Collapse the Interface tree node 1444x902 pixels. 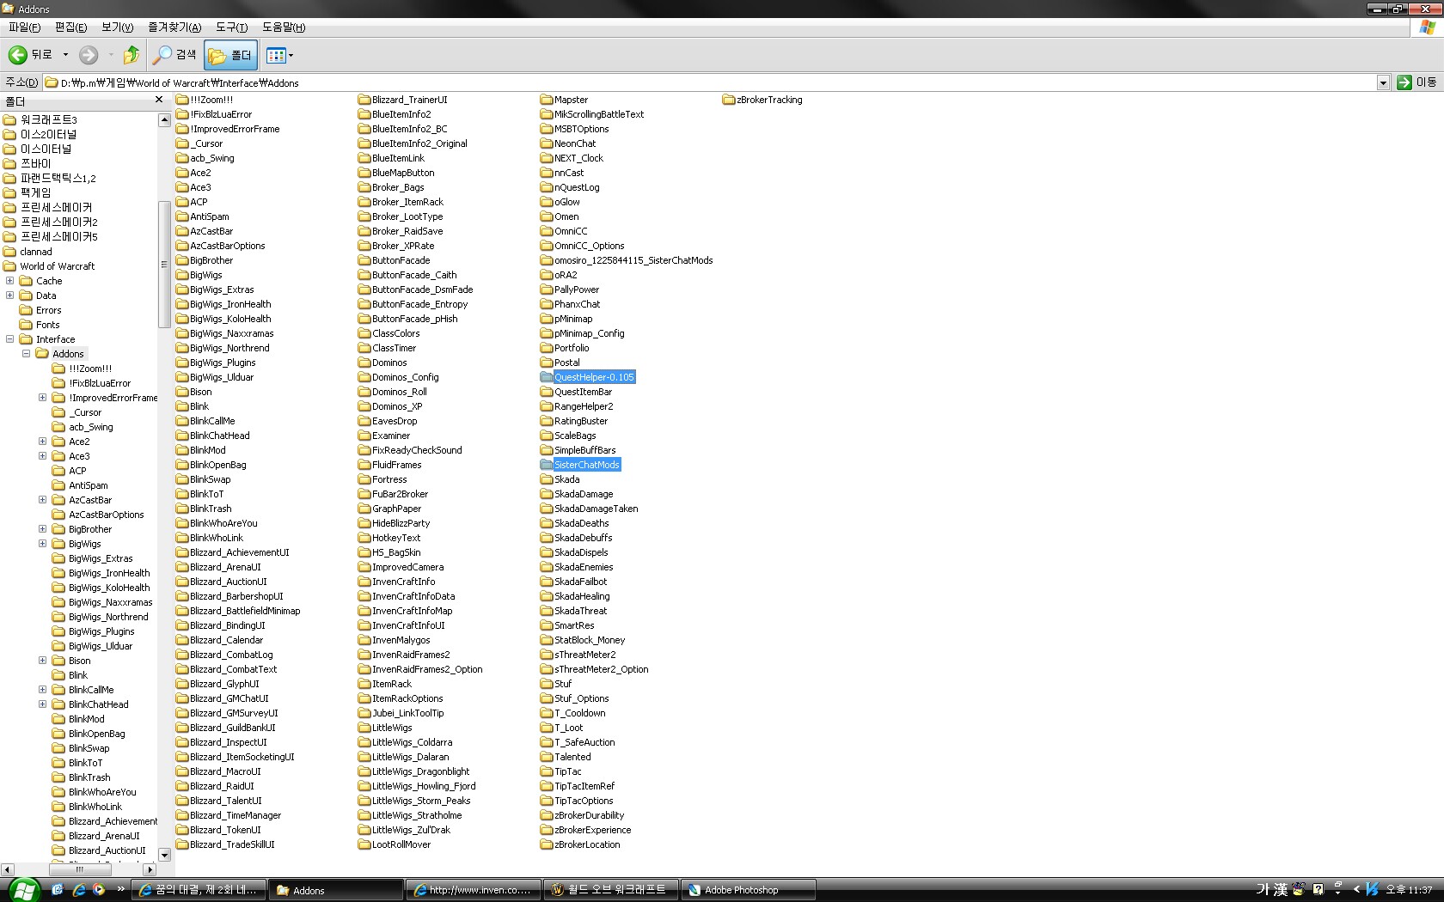tap(10, 339)
